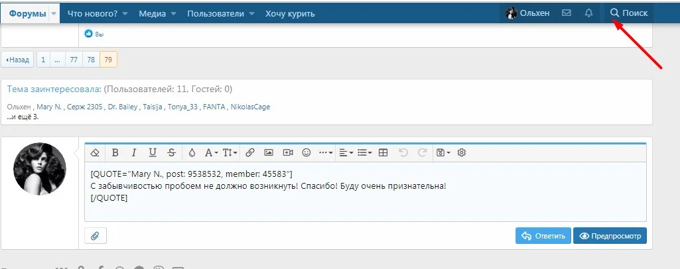The image size is (680, 269).
Task: Insert media video icon
Action: click(x=288, y=152)
